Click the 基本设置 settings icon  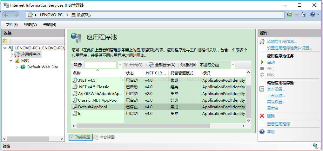click(262, 89)
